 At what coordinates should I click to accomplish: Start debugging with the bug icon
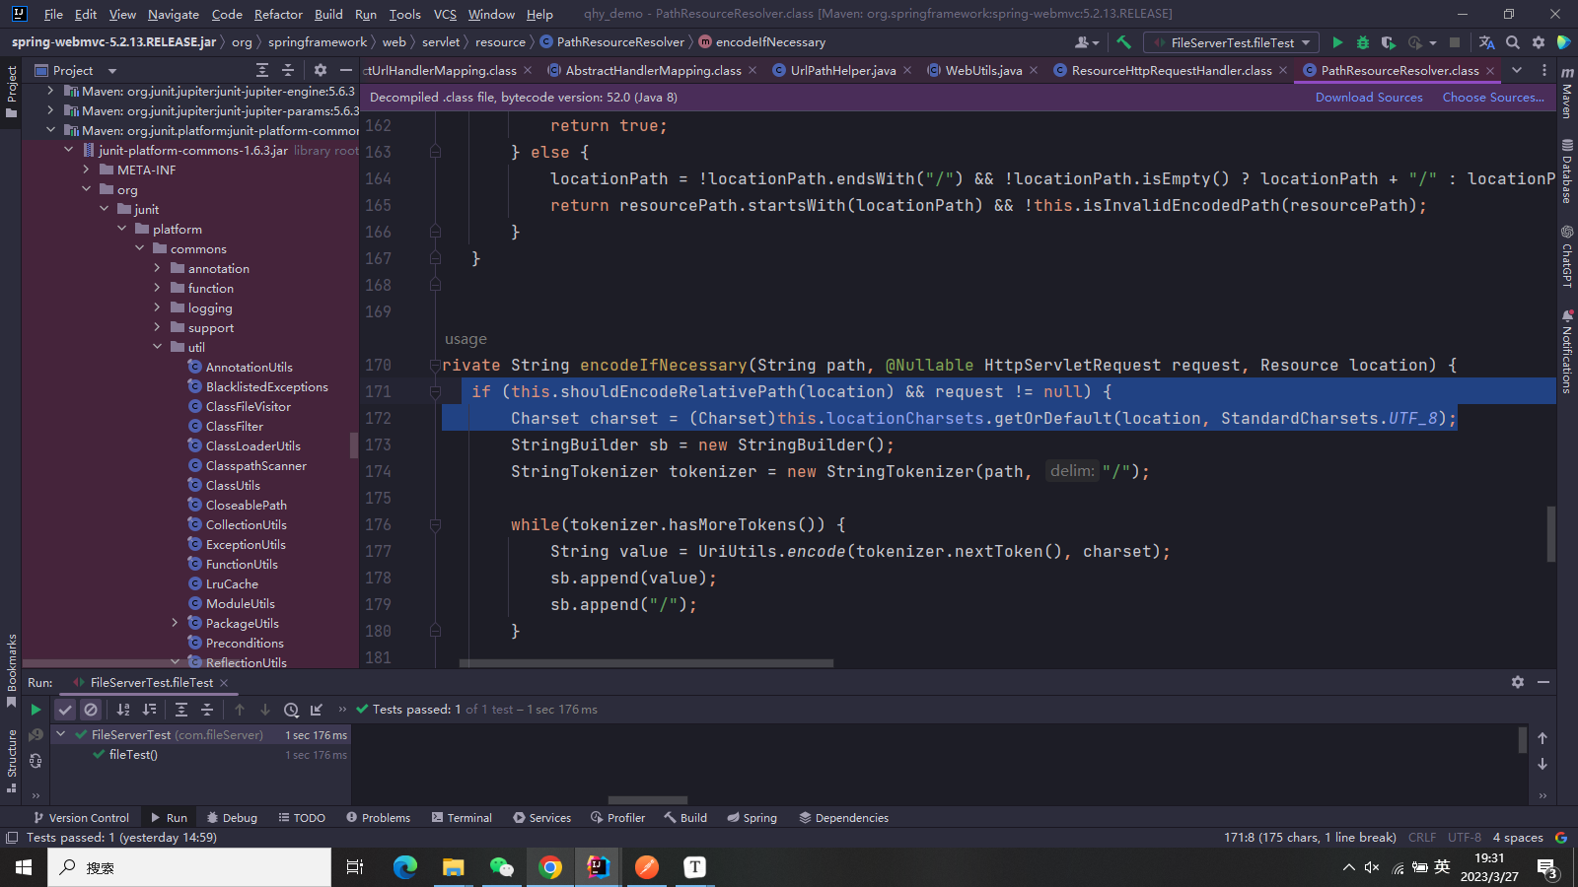point(1363,42)
